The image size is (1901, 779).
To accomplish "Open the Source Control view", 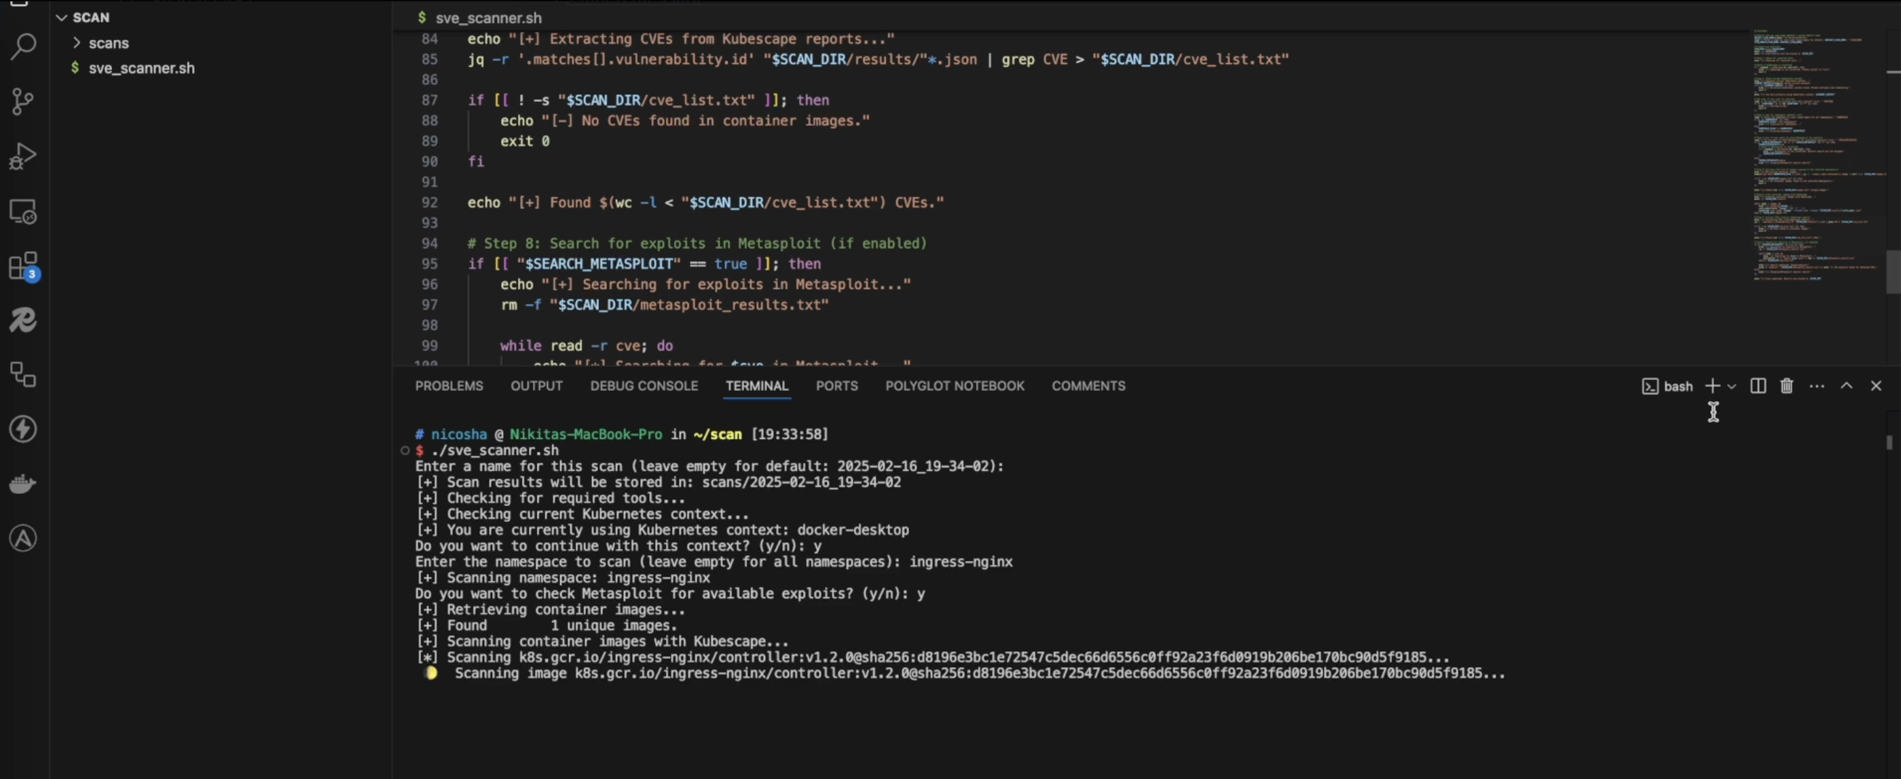I will coord(23,102).
